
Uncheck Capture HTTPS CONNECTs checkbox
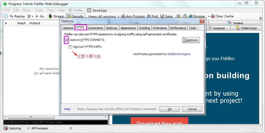click(x=66, y=40)
